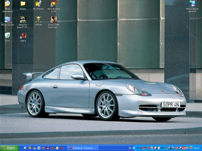Click the 10:12 taskbar clock

196,148
